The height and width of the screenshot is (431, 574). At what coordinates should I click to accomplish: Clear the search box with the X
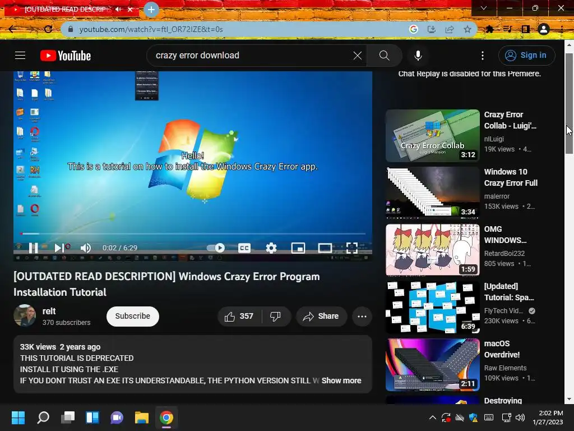(x=357, y=56)
